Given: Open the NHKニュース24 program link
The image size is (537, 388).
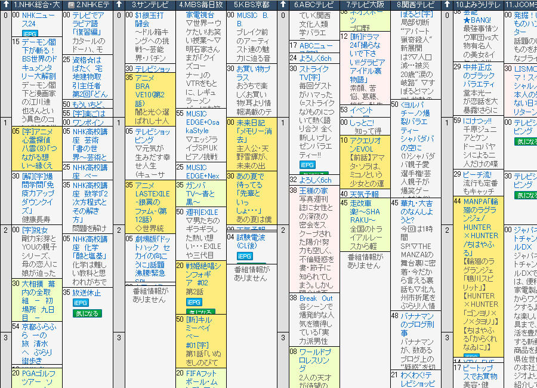Looking at the screenshot, I should (38, 20).
